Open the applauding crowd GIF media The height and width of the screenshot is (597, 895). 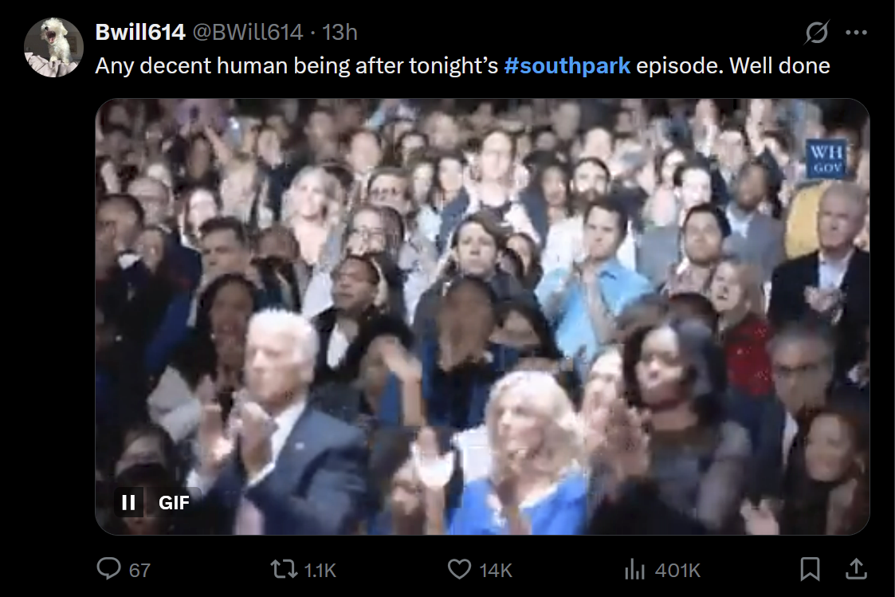pos(482,316)
